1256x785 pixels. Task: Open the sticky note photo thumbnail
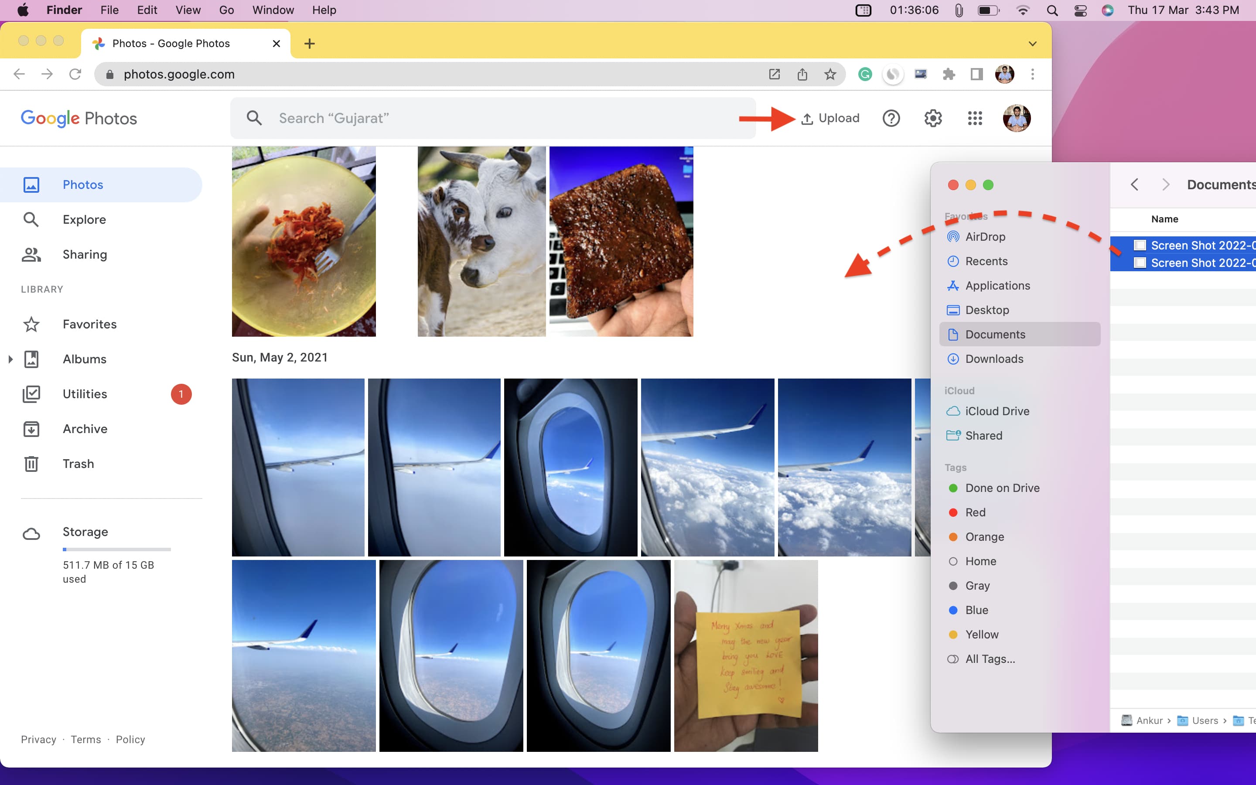[746, 656]
